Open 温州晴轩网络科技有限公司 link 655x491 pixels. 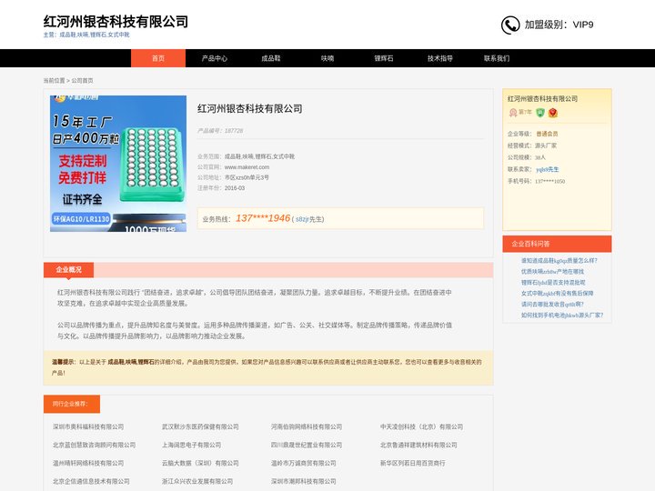tap(88, 463)
